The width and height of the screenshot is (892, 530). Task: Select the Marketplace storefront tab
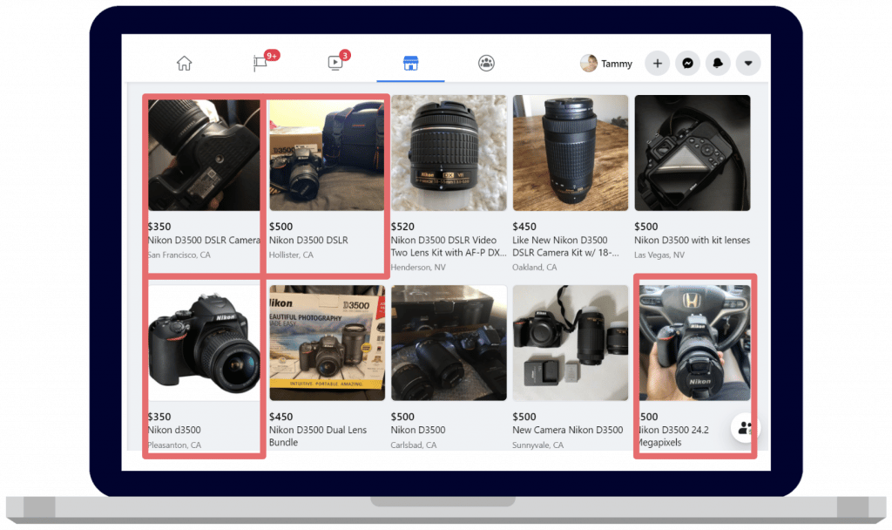(411, 63)
